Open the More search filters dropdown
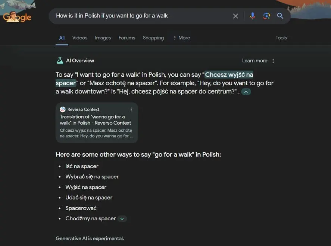The image size is (331, 246). pos(181,38)
